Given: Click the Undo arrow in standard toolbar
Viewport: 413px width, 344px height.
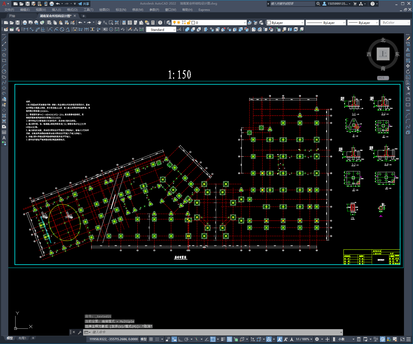Looking at the screenshot, I should (x=80, y=23).
